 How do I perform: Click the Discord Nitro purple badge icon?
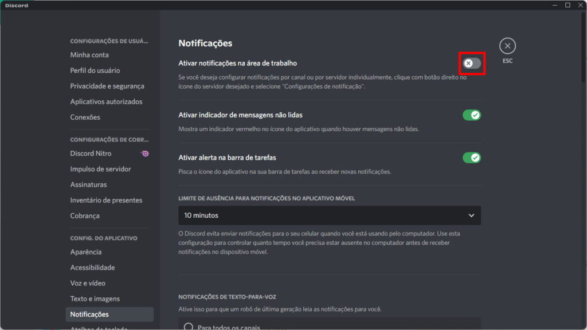coord(145,154)
